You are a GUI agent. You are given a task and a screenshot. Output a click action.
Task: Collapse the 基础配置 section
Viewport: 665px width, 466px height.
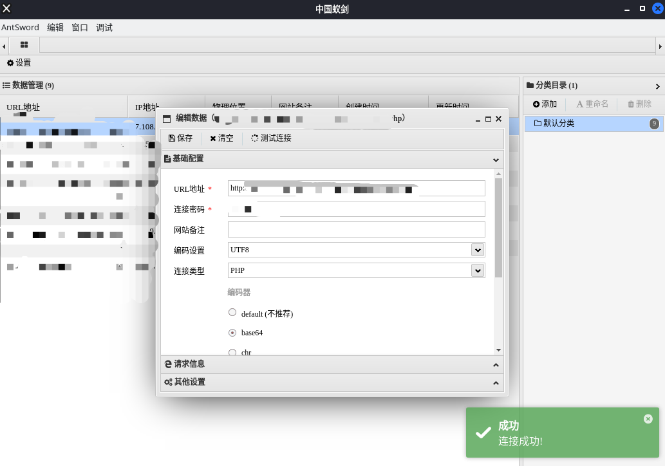click(496, 160)
